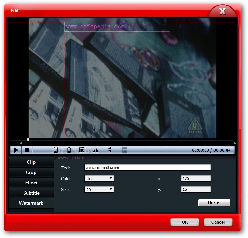Close the Edit dialog with X
This screenshot has width=248, height=238.
pyautogui.click(x=222, y=11)
